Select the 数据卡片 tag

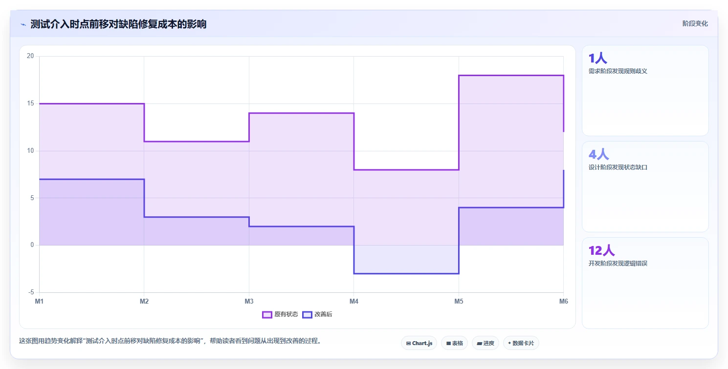point(521,343)
